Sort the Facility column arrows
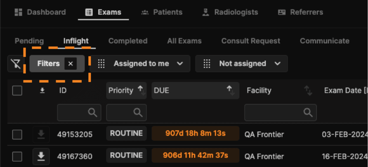This screenshot has width=368, height=167. click(x=308, y=90)
